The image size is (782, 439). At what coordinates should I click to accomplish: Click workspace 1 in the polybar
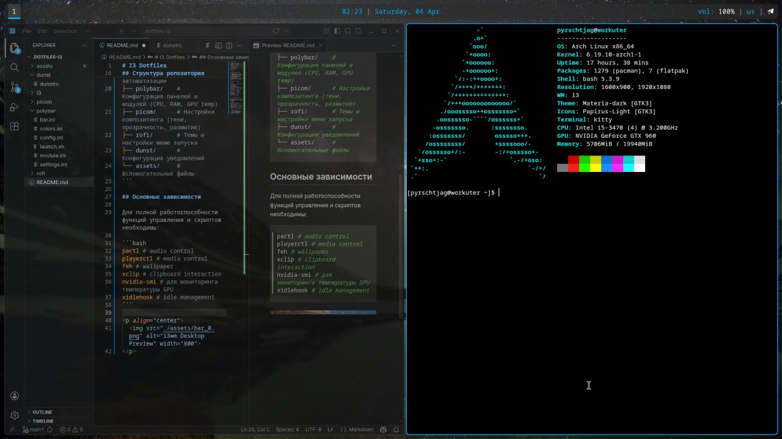(x=14, y=12)
